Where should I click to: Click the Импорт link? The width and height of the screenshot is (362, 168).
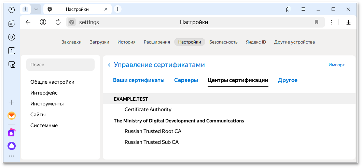[336, 65]
